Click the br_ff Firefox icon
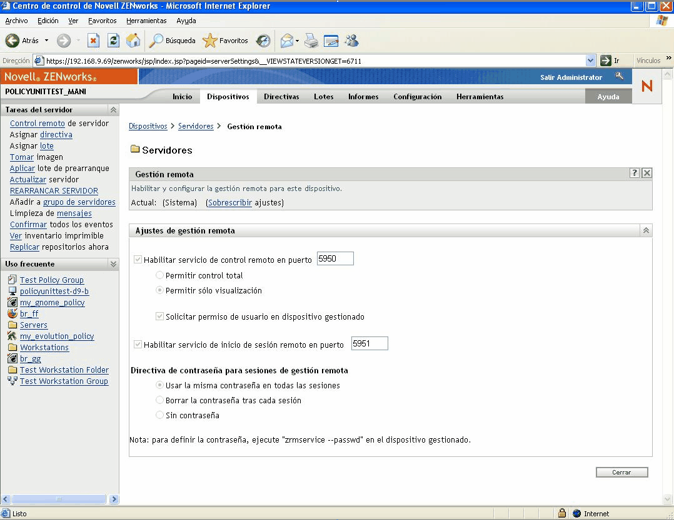The width and height of the screenshot is (674, 520). click(x=13, y=313)
